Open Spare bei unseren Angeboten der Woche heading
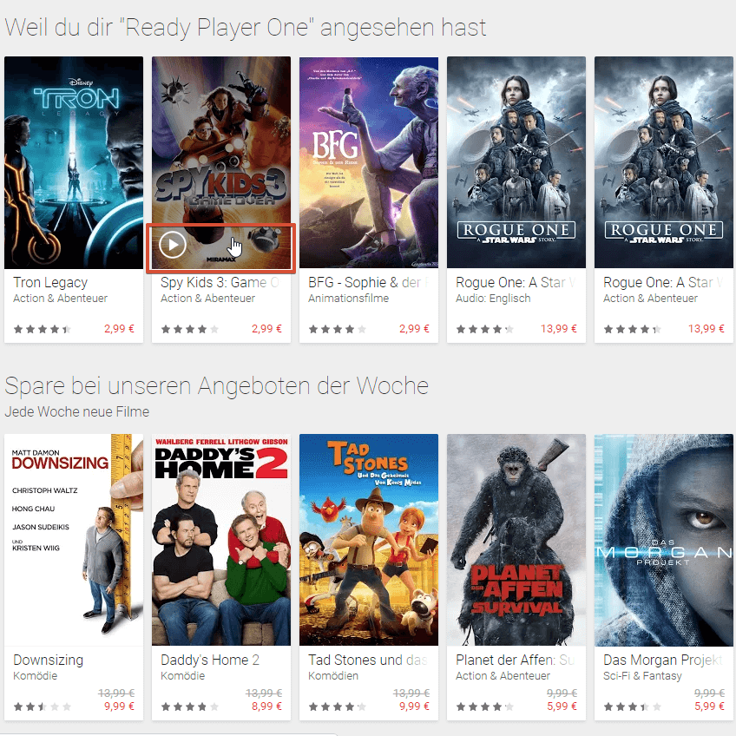This screenshot has height=736, width=736. pos(216,386)
